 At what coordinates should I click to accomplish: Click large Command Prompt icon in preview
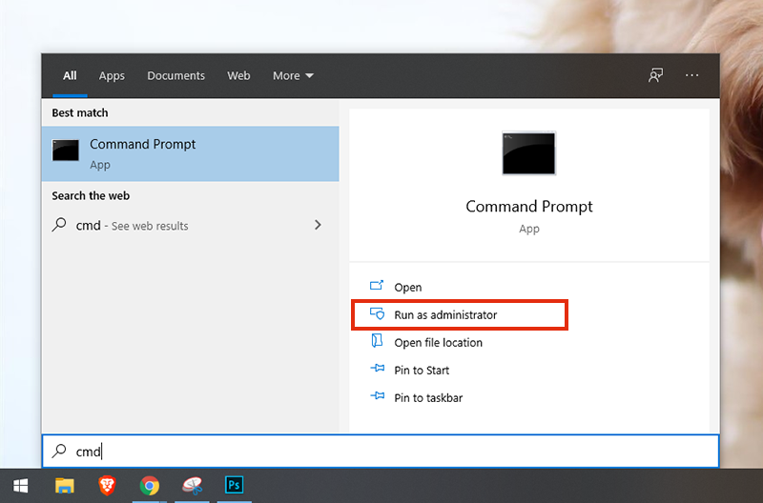click(529, 153)
